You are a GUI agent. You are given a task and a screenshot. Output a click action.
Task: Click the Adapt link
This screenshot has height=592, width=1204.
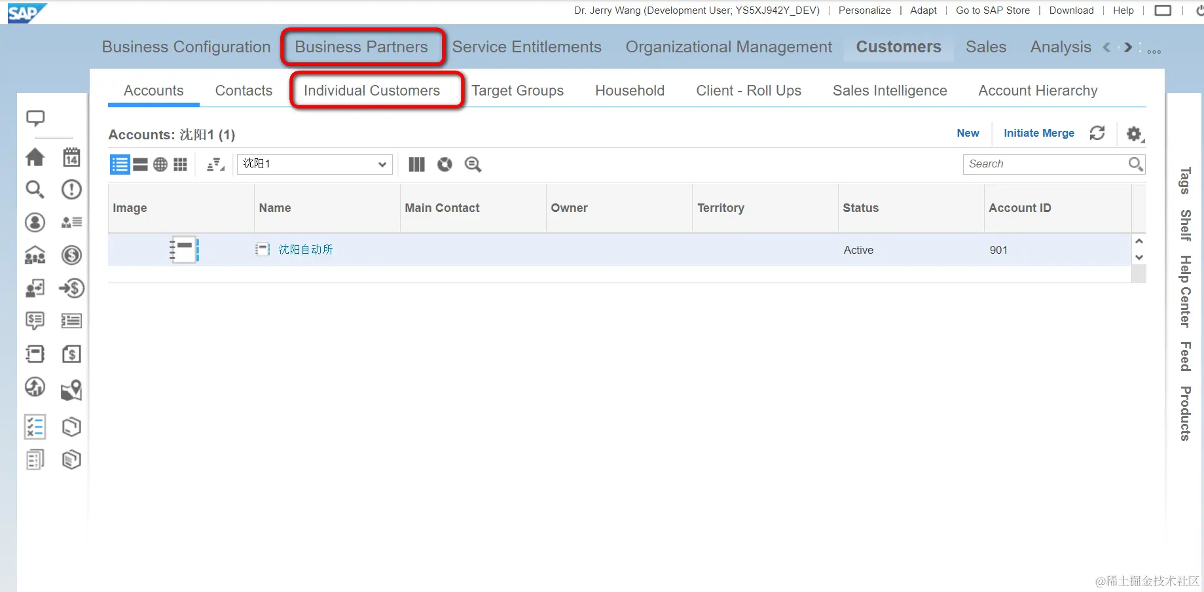[x=923, y=10]
